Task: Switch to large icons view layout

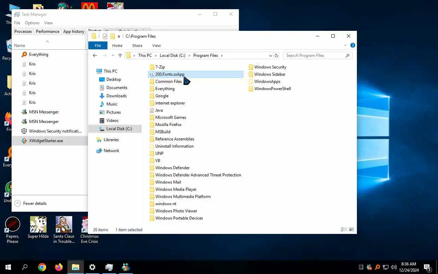Action: click(x=351, y=229)
